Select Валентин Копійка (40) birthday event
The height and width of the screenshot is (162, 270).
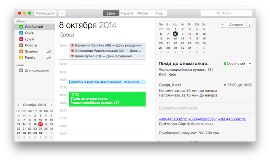[107, 45]
